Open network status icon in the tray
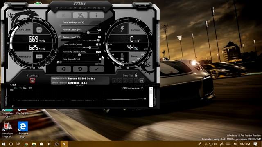The width and height of the screenshot is (262, 147). [211, 144]
